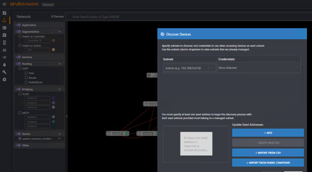Screen dimensions: 312x172
Task: Click the green status icon on Leaf1A node
Action: click(x=127, y=133)
